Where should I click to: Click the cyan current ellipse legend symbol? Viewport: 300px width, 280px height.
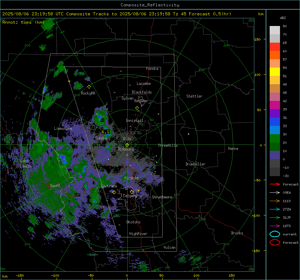point(275,234)
